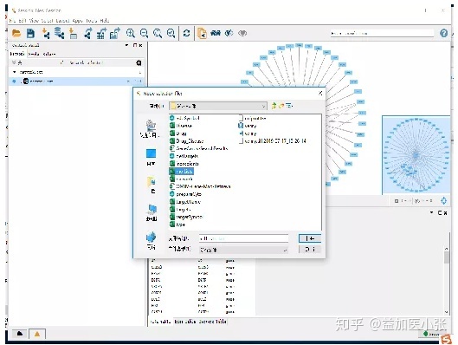This screenshot has height=345, width=458.
Task: Open help via the question mark icon
Action: pyautogui.click(x=443, y=33)
